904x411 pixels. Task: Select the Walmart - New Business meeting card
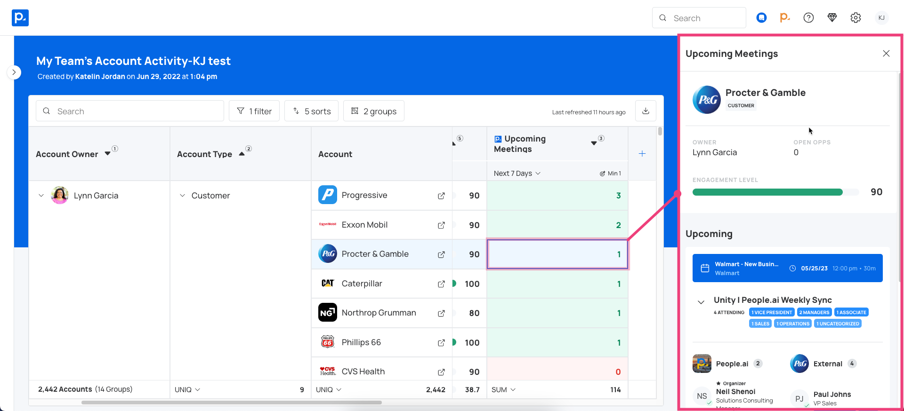(787, 268)
